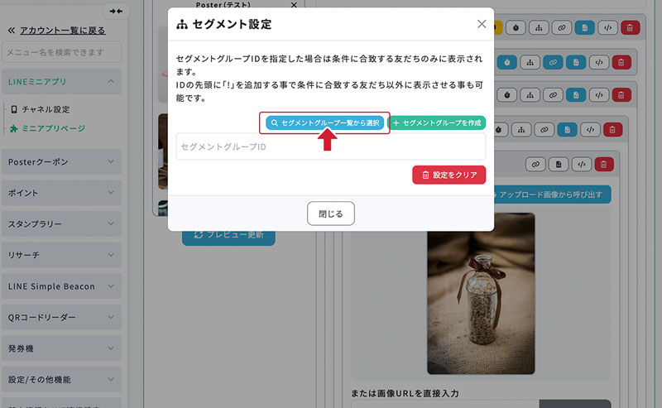
Task: Click the red trash icon above the upload image button
Action: [606, 165]
